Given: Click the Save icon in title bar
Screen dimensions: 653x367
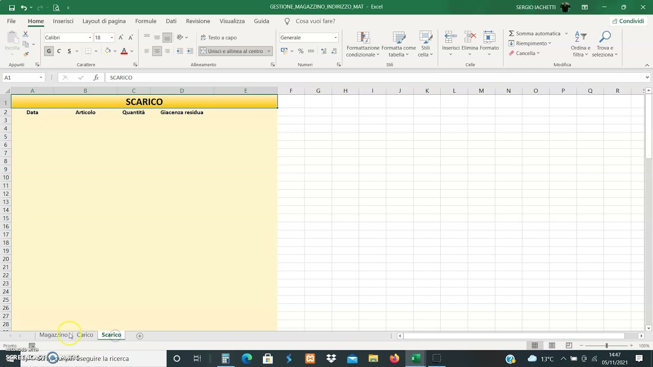Looking at the screenshot, I should (x=12, y=7).
